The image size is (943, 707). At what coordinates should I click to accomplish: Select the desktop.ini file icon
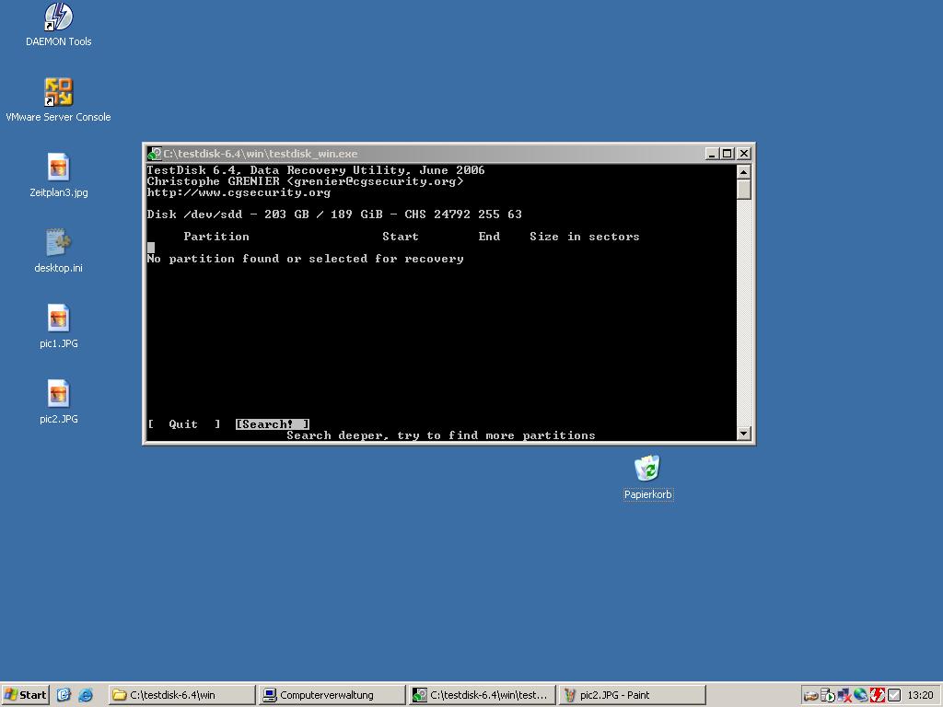(58, 243)
